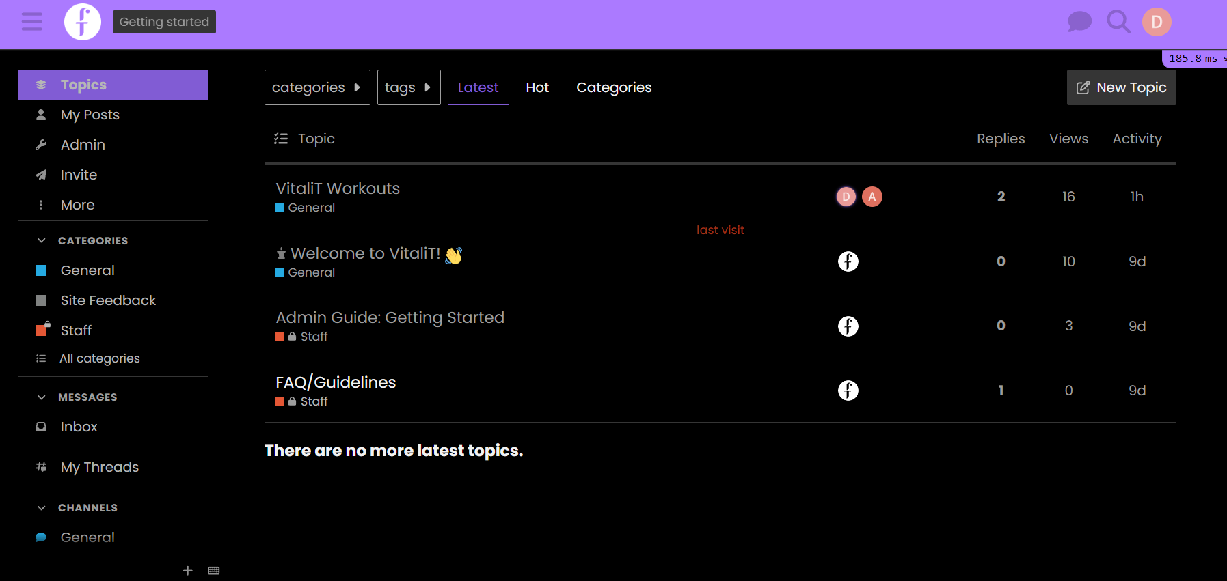The image size is (1227, 581).
Task: Click the New Topic button
Action: tap(1121, 87)
